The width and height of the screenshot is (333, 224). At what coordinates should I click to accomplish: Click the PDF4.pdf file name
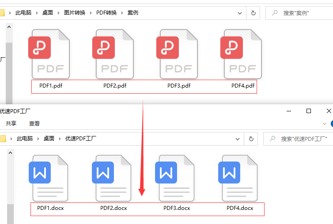click(243, 86)
